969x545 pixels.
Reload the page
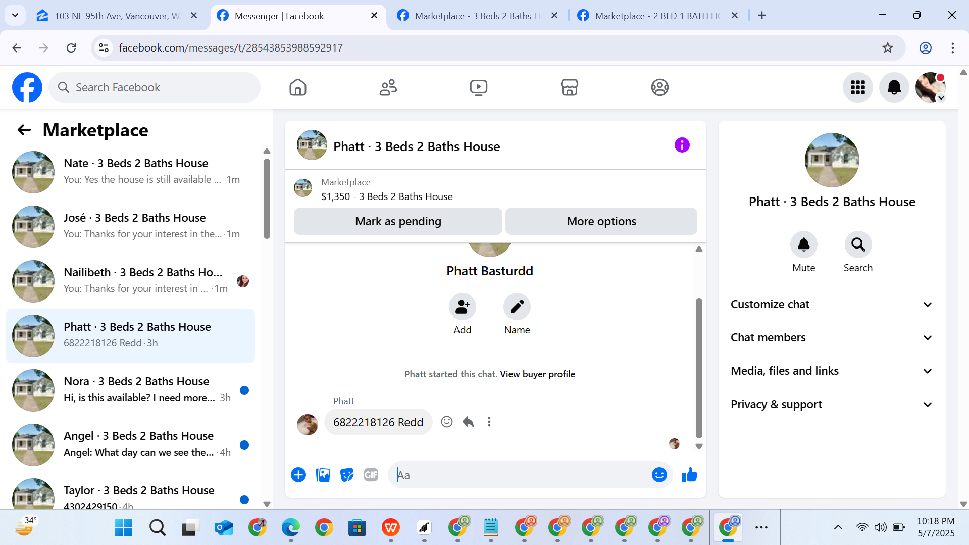click(71, 48)
